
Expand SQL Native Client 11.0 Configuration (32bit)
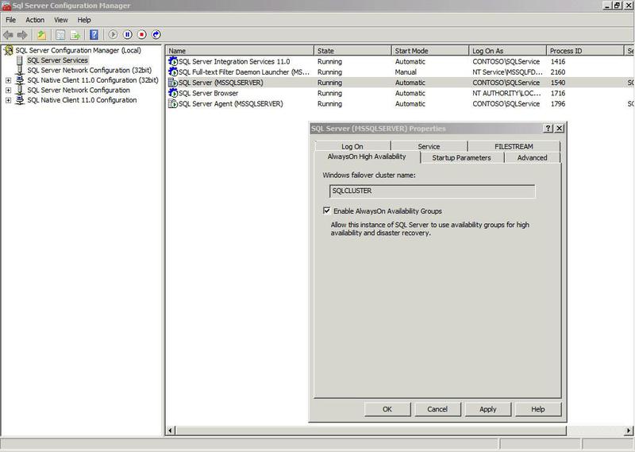8,80
